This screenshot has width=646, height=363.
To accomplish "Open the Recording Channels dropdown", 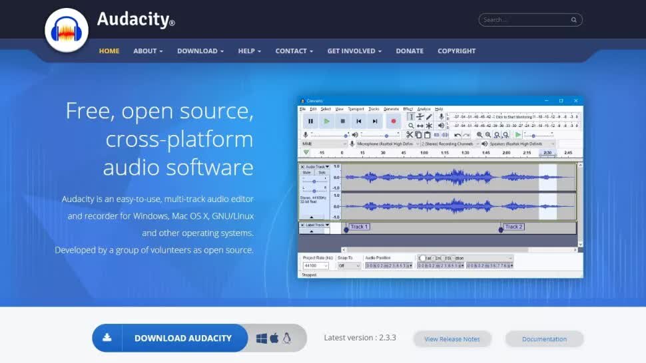I will [450, 144].
